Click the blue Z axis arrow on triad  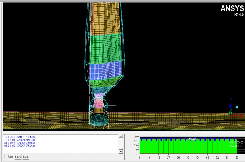[x=231, y=101]
